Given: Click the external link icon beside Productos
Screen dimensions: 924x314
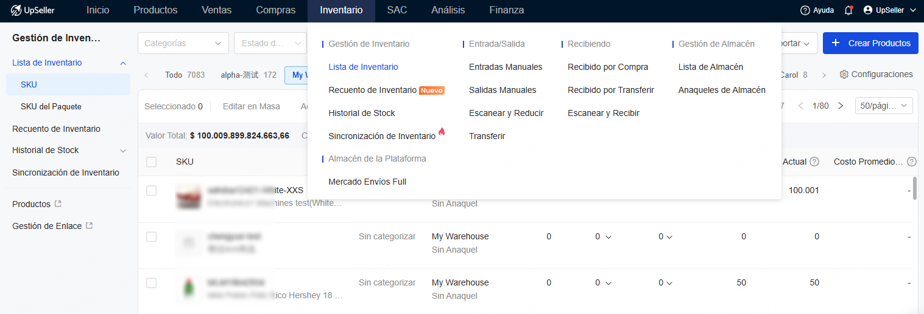Looking at the screenshot, I should coord(58,204).
